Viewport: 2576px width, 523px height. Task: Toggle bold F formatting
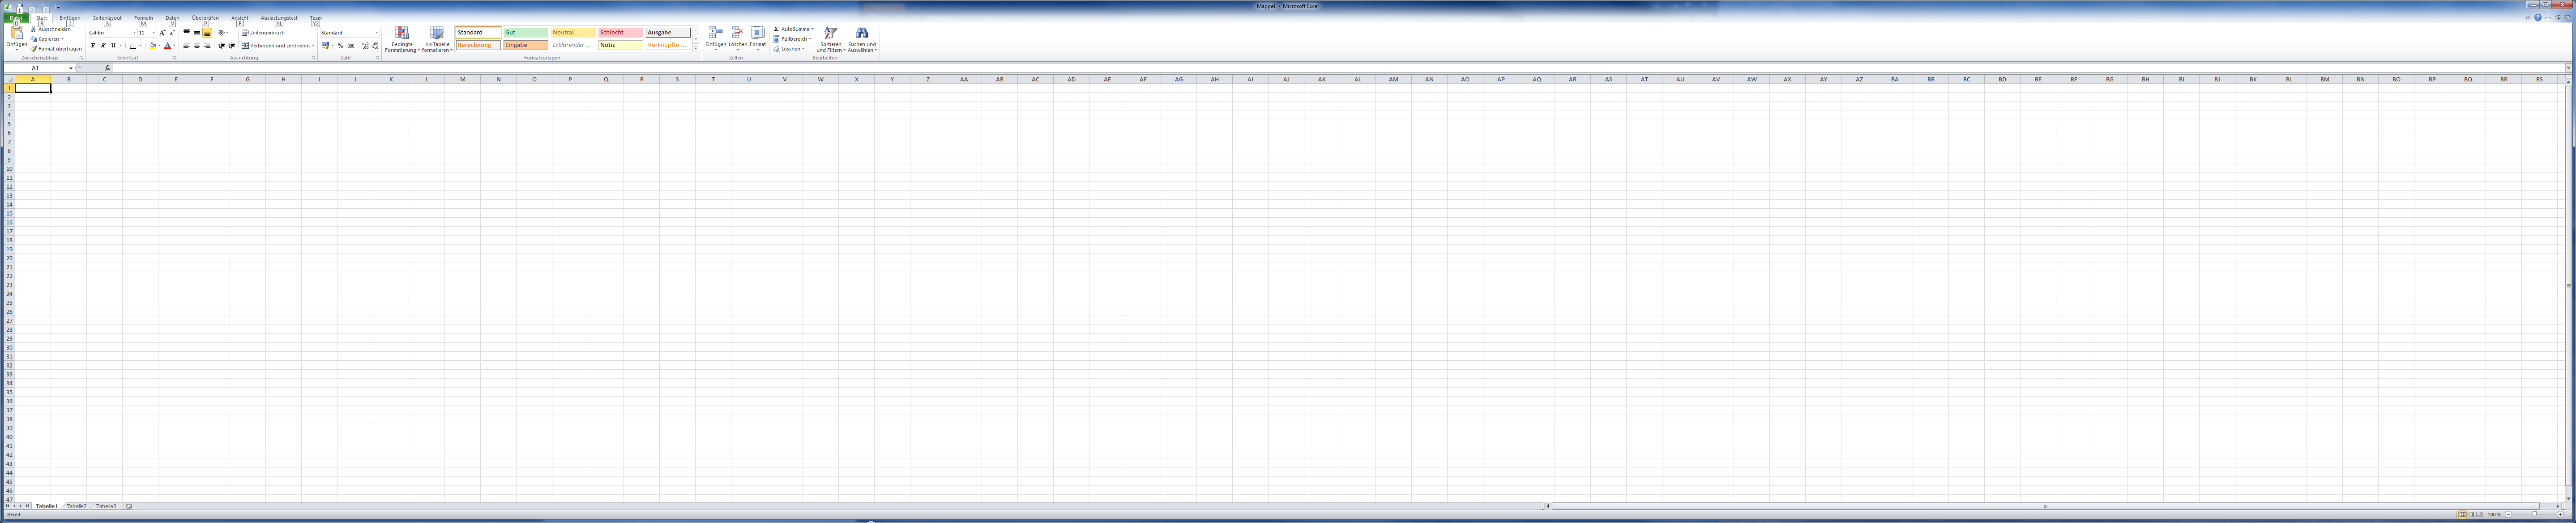tap(93, 46)
